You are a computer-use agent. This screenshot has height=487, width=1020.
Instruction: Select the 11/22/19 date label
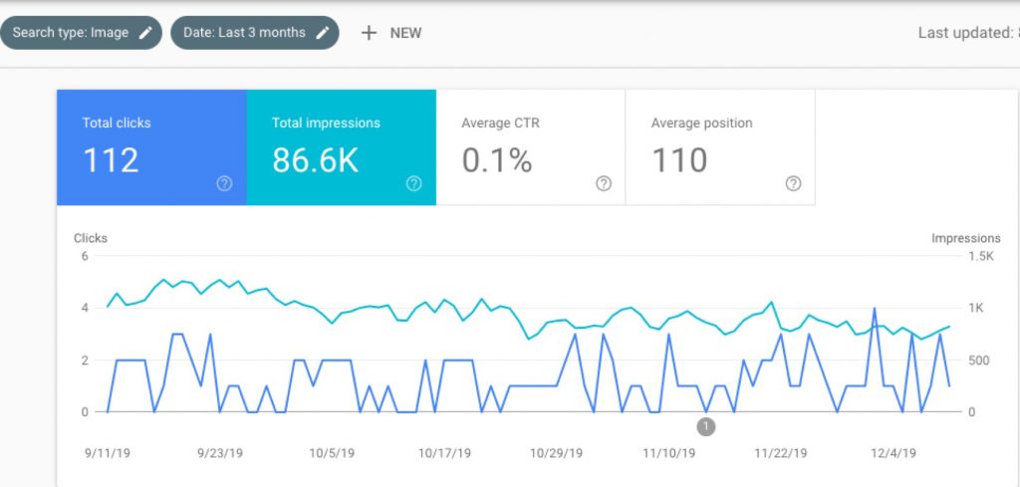[x=781, y=453]
